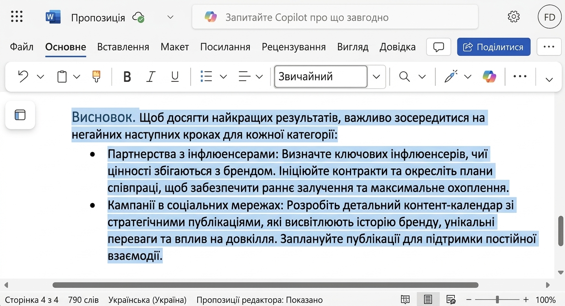Launch Copilot from the ribbon
This screenshot has width=565, height=306.
coord(489,76)
